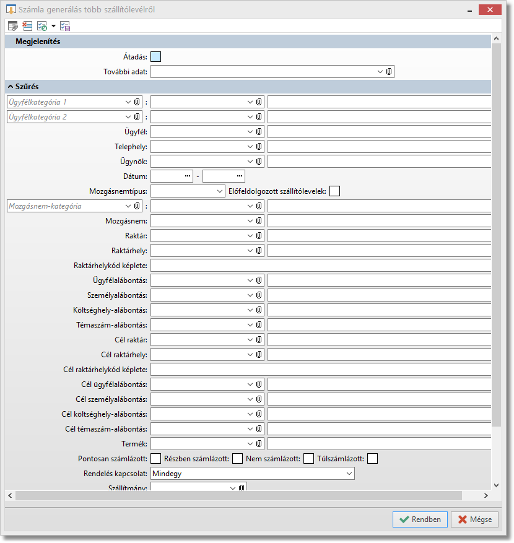Click paperclip icon beside the Termék code field
The width and height of the screenshot is (514, 543).
click(x=259, y=444)
